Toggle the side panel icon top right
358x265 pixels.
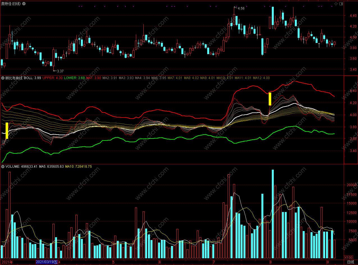click(x=341, y=4)
